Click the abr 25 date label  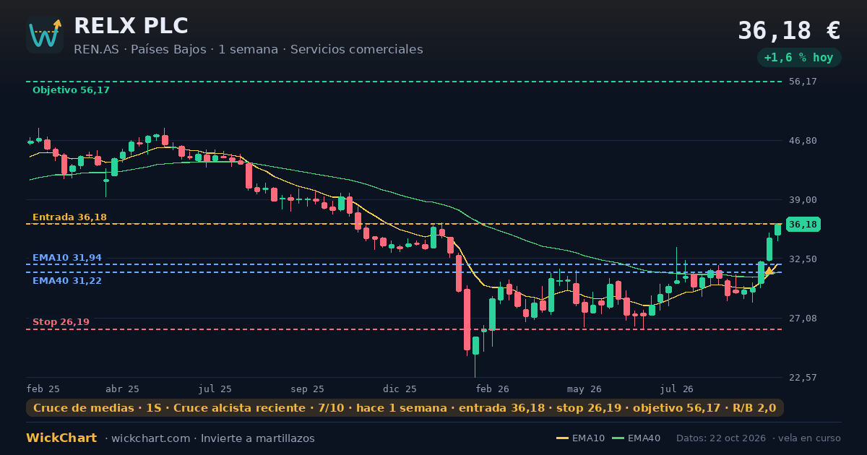pos(122,389)
